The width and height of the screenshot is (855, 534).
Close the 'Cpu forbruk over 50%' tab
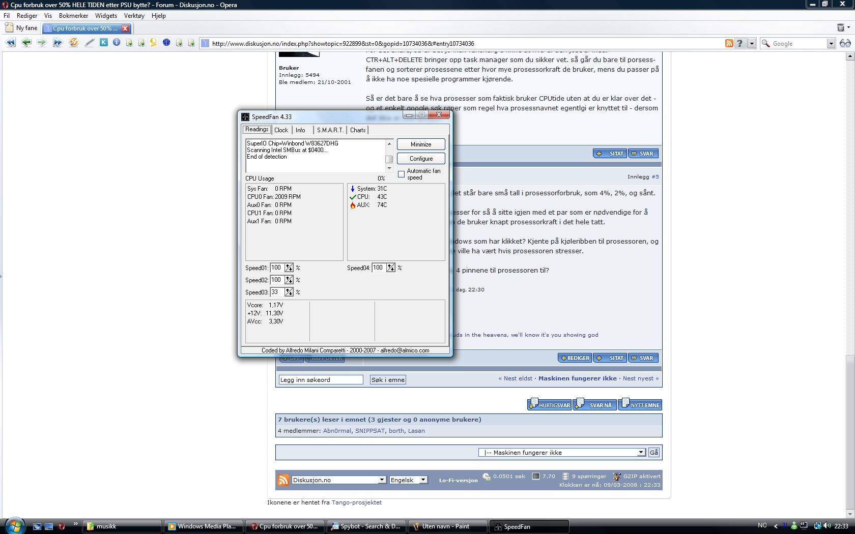tap(125, 28)
